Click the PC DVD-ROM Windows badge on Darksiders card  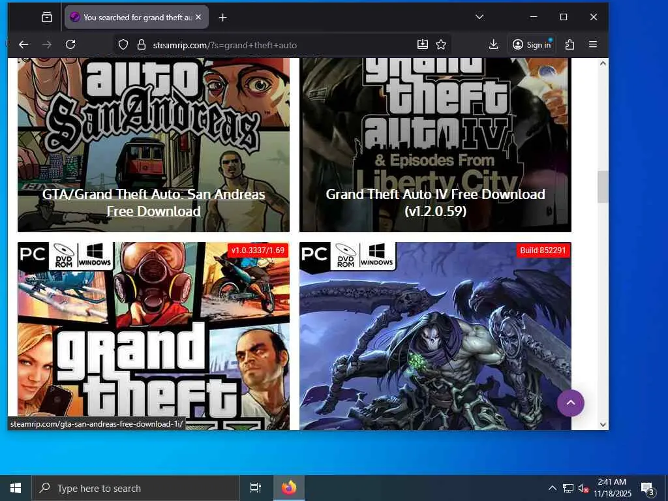[348, 256]
